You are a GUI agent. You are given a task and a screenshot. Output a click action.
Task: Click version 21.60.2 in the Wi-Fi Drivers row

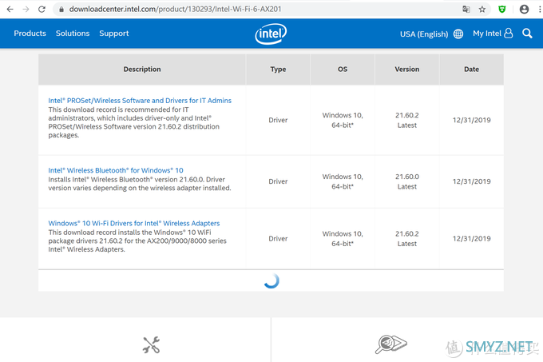pyautogui.click(x=407, y=239)
